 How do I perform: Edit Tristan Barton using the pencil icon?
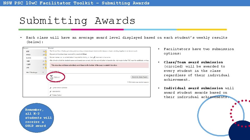[x=51, y=95]
